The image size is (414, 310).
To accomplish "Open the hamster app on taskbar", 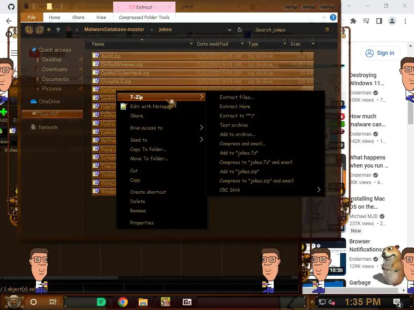I will pyautogui.click(x=165, y=302).
